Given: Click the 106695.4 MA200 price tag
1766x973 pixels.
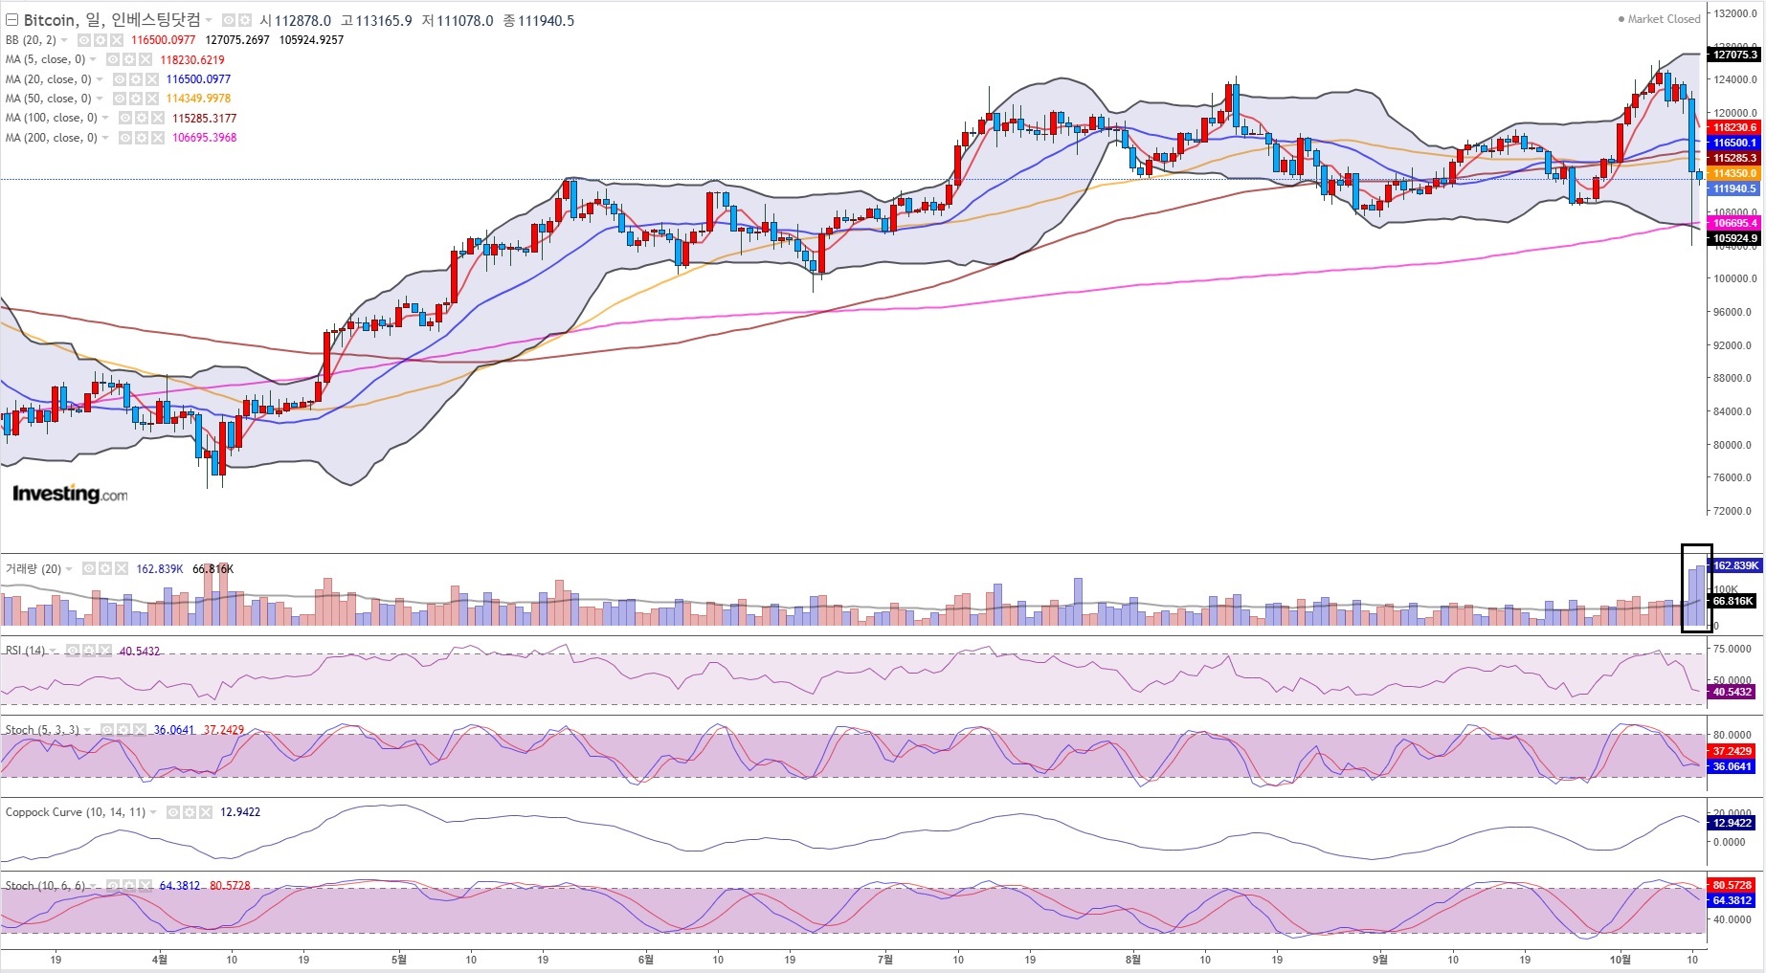Looking at the screenshot, I should 1734,223.
